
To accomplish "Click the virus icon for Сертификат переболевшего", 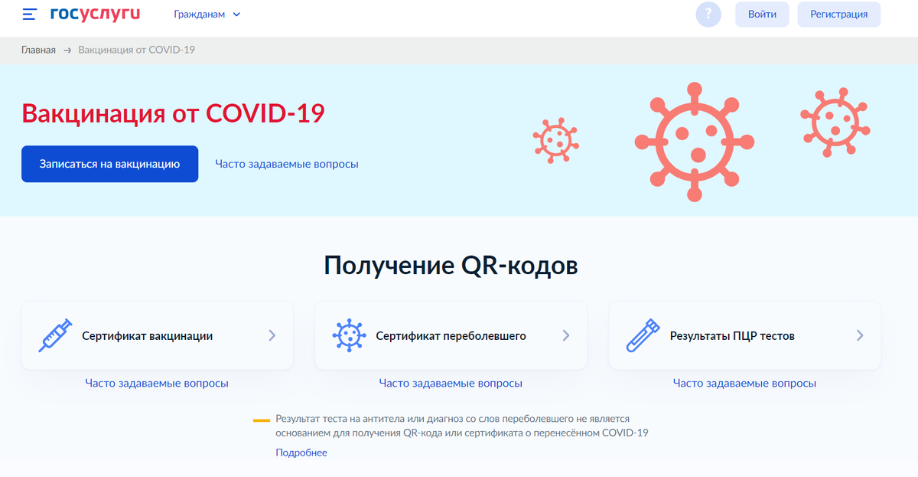I will (x=350, y=335).
